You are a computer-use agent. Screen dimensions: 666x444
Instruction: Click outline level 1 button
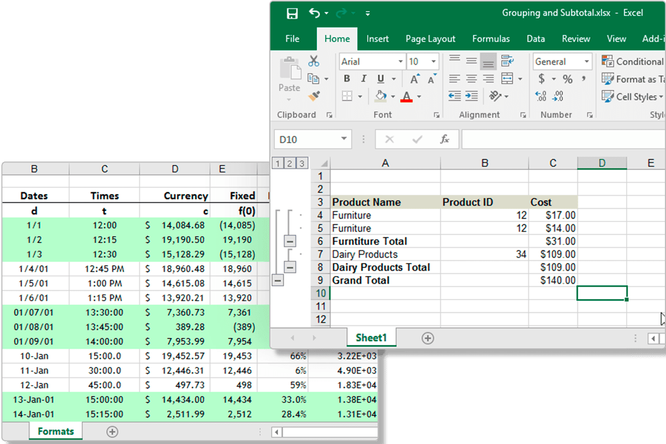click(278, 163)
